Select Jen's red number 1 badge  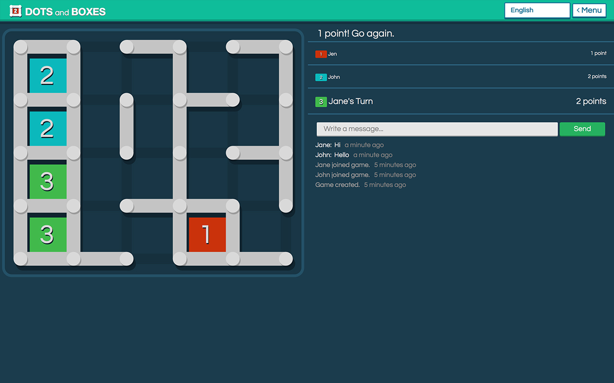click(321, 54)
